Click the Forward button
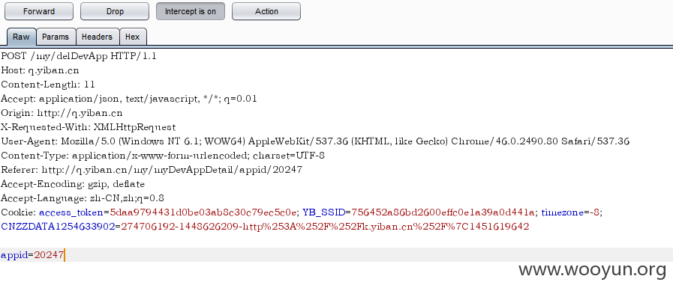 point(38,11)
